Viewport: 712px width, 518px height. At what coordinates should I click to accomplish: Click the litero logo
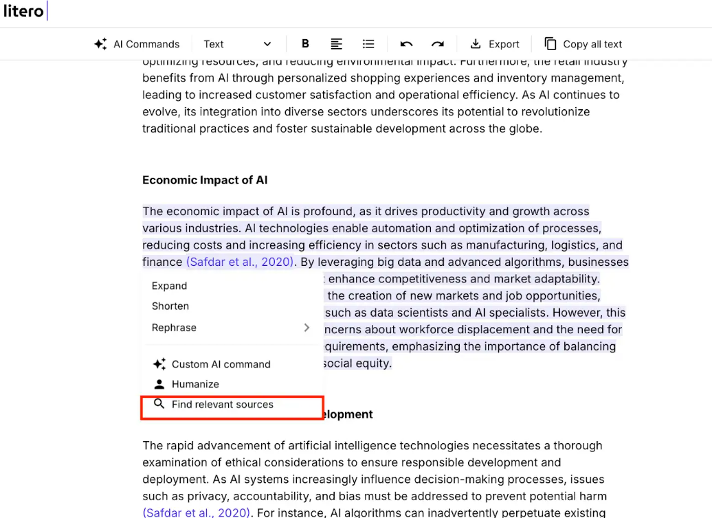(x=24, y=11)
